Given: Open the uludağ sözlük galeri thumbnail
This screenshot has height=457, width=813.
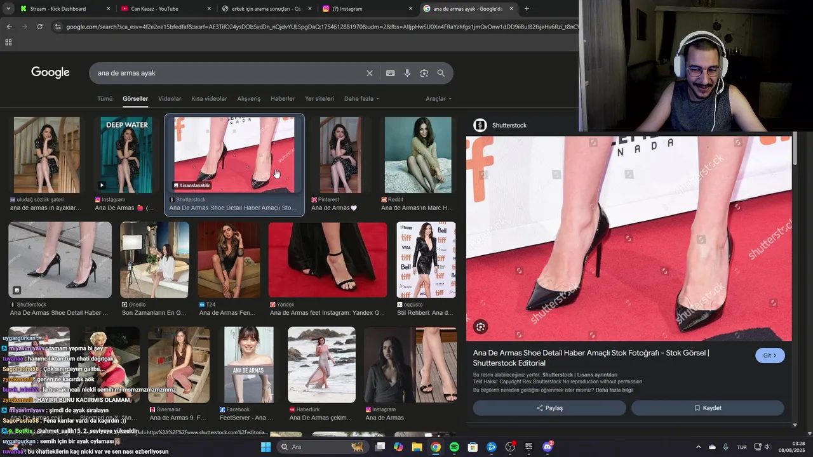Looking at the screenshot, I should coord(47,155).
